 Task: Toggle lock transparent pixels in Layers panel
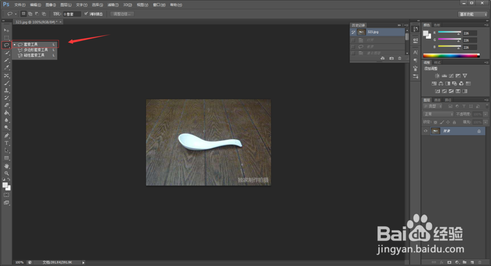436,122
